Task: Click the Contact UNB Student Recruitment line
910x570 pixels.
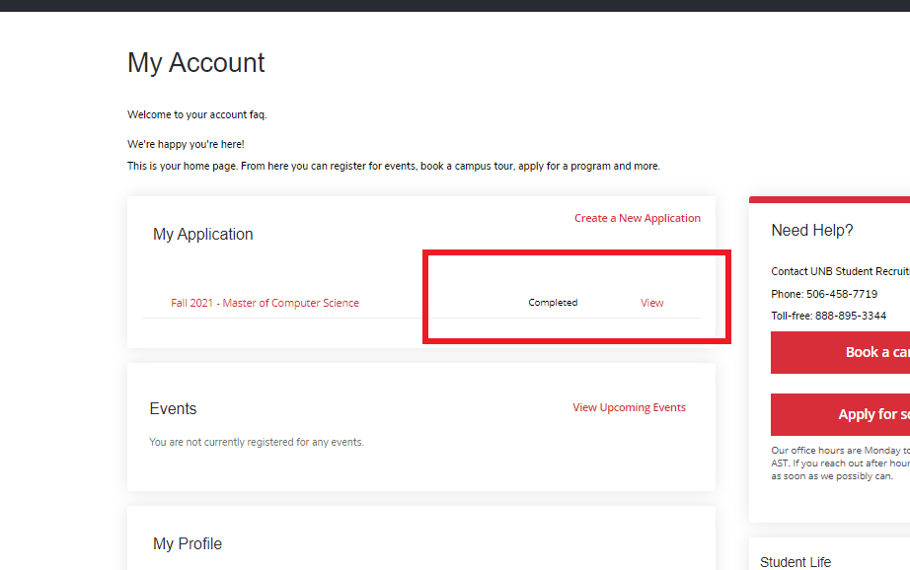Action: tap(839, 270)
